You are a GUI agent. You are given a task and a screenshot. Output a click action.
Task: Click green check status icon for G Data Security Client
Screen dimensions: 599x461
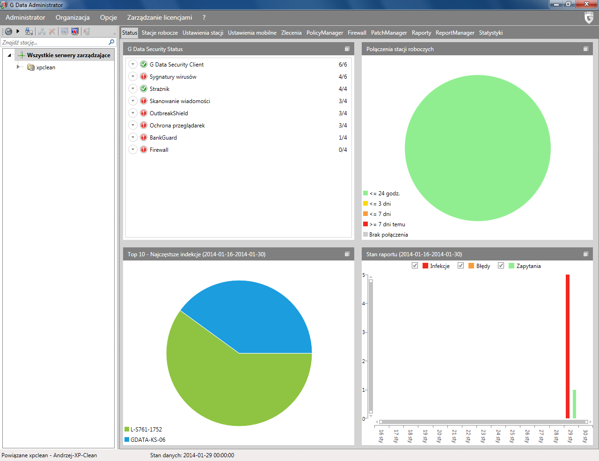[x=144, y=64]
